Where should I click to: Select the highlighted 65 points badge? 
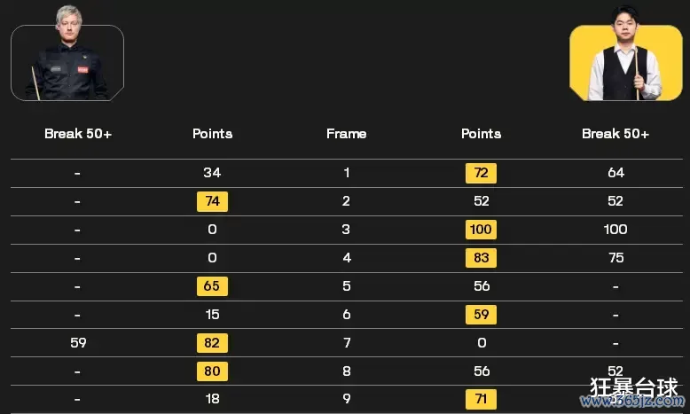pyautogui.click(x=212, y=286)
